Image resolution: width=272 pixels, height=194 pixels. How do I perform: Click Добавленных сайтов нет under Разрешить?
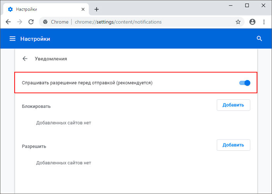coord(64,163)
